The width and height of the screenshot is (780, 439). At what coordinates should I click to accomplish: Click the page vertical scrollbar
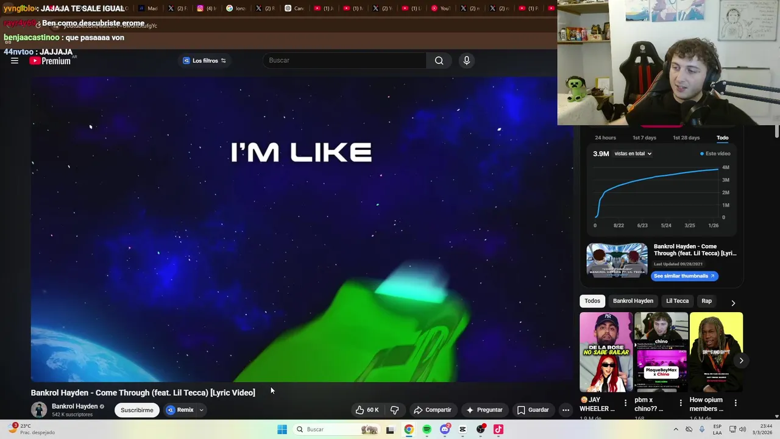pos(777,131)
